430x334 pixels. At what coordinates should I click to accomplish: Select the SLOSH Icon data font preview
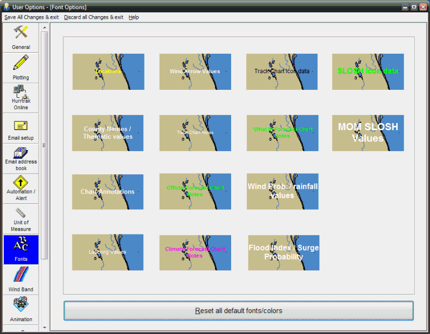click(x=368, y=72)
